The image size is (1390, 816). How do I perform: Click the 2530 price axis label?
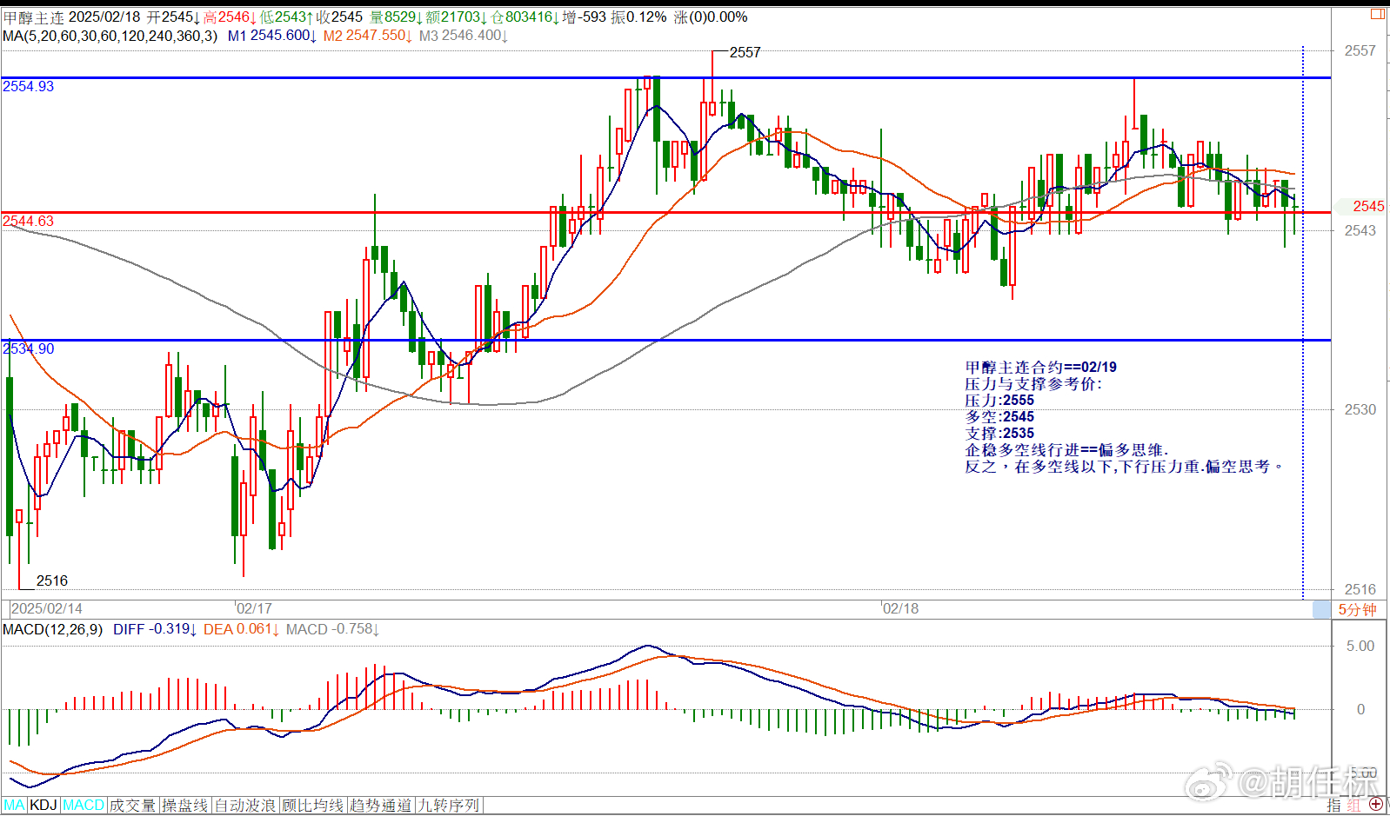point(1360,410)
